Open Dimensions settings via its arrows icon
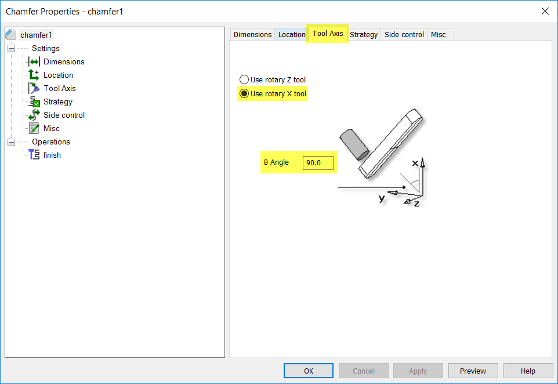558x384 pixels. (33, 61)
